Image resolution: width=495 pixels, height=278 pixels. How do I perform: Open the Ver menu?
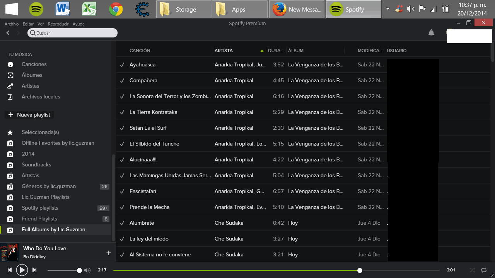tap(41, 24)
